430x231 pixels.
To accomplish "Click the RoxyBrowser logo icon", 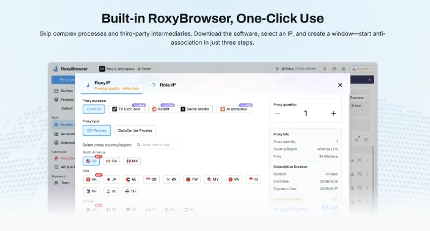I will [x=56, y=68].
